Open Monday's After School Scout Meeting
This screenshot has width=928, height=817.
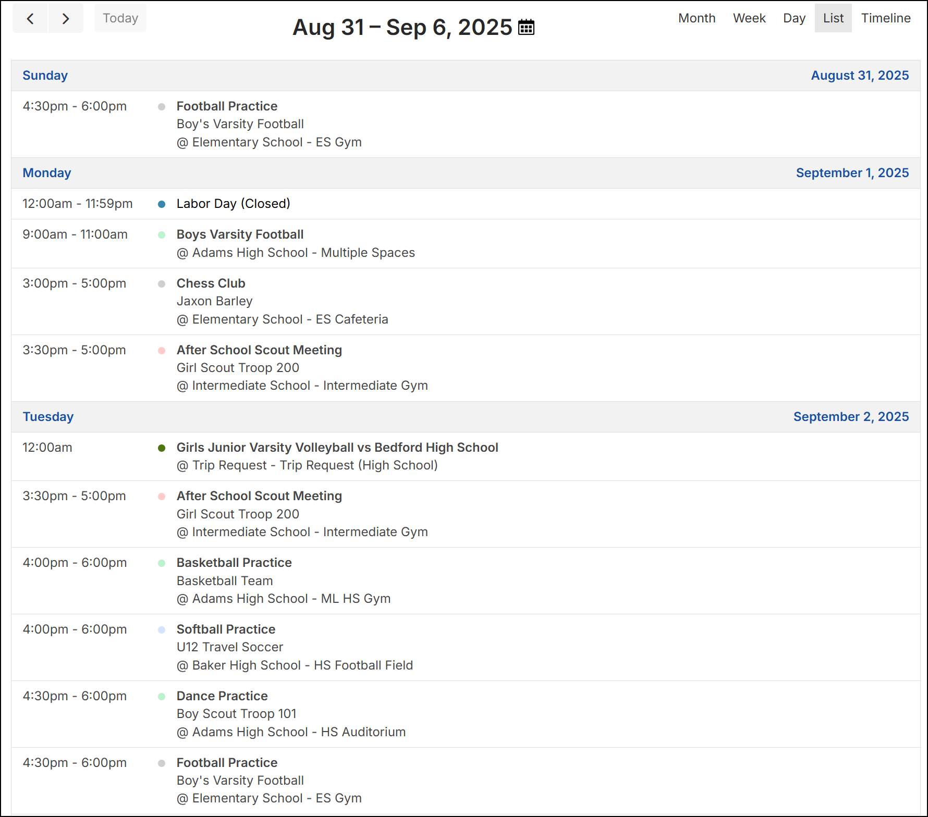coord(259,350)
